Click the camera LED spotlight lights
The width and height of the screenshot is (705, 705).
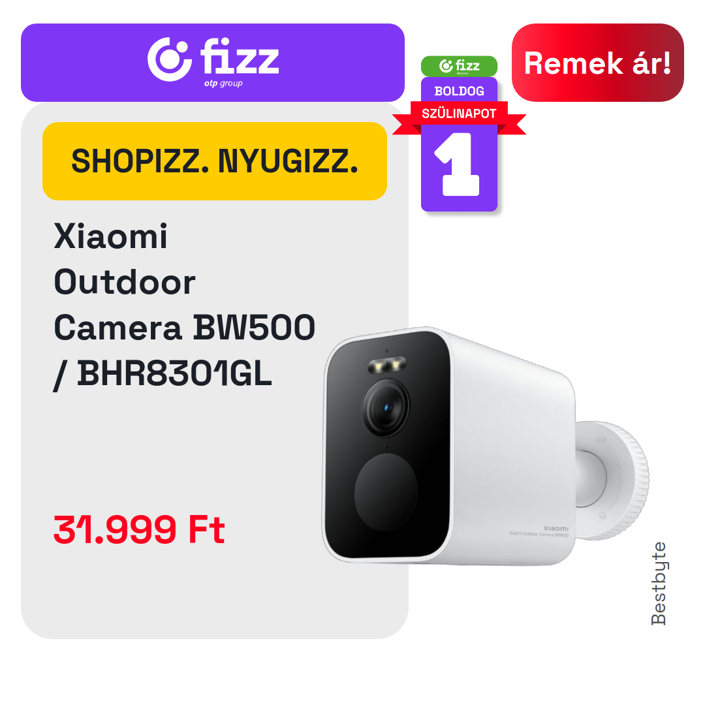387,365
